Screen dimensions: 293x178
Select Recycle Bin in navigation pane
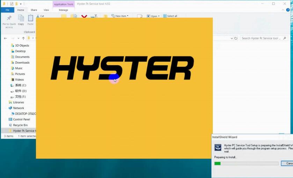(x=18, y=125)
